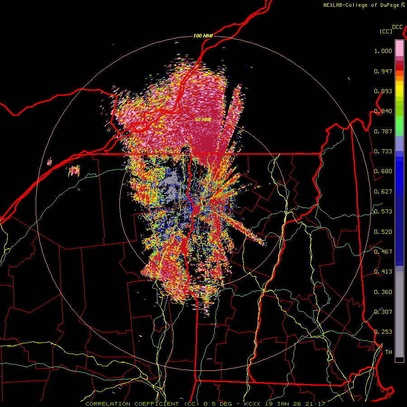Select the 0.520 legend value
This screenshot has height=407, width=407.
pyautogui.click(x=383, y=232)
